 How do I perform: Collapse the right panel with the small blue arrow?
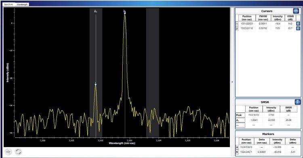[232, 82]
